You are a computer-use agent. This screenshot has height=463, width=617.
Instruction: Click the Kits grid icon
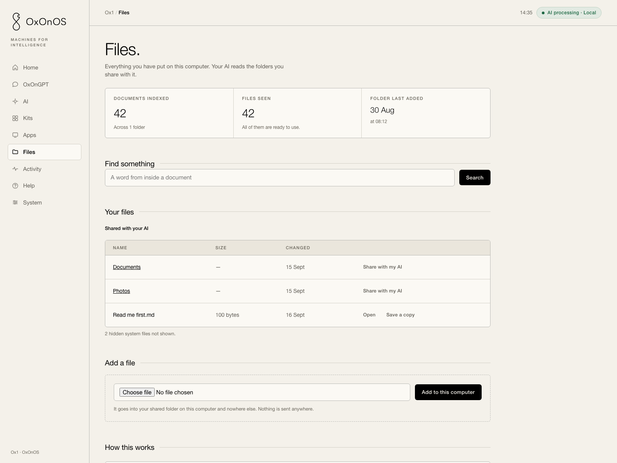(15, 118)
